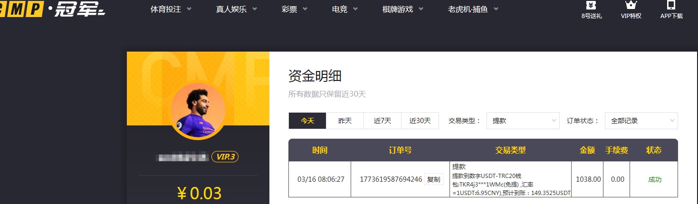This screenshot has height=204, width=698.
Task: Click the 时间 column header
Action: click(320, 150)
